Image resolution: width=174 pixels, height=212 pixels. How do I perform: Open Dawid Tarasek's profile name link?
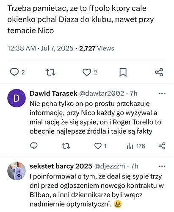click(53, 93)
